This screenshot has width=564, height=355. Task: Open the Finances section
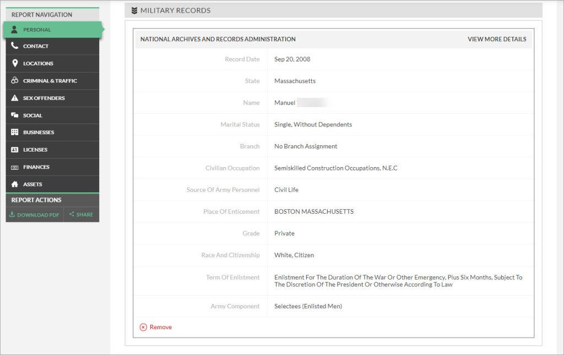52,167
